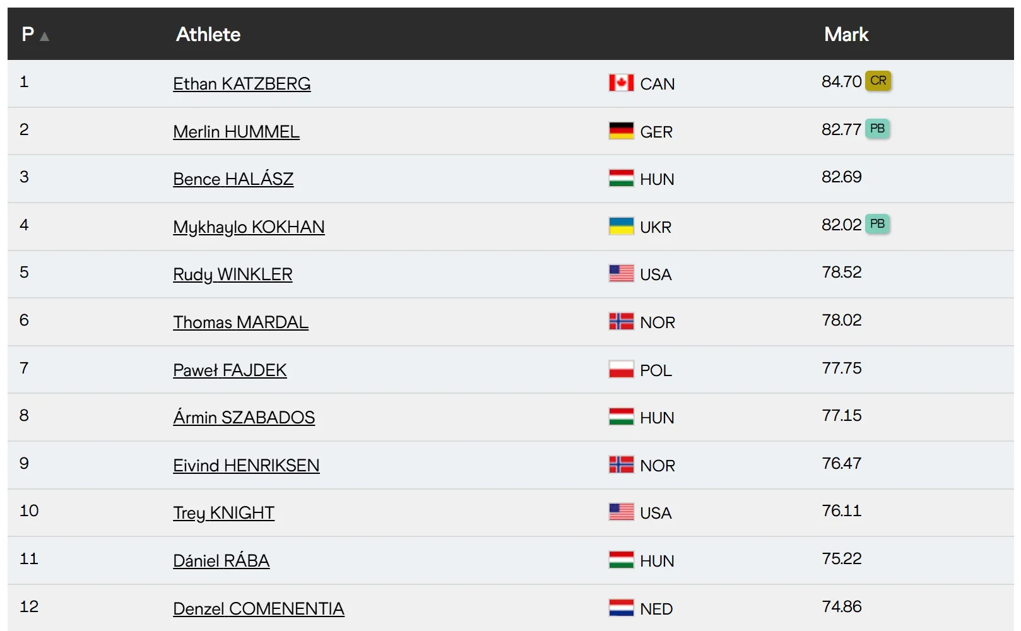1021x631 pixels.
Task: Open Ethan KATZBERG's athlete profile
Action: 242,84
